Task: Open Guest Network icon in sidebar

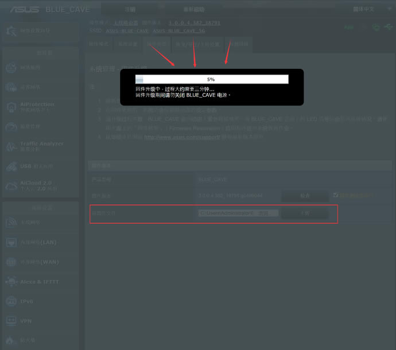Action: coord(11,87)
